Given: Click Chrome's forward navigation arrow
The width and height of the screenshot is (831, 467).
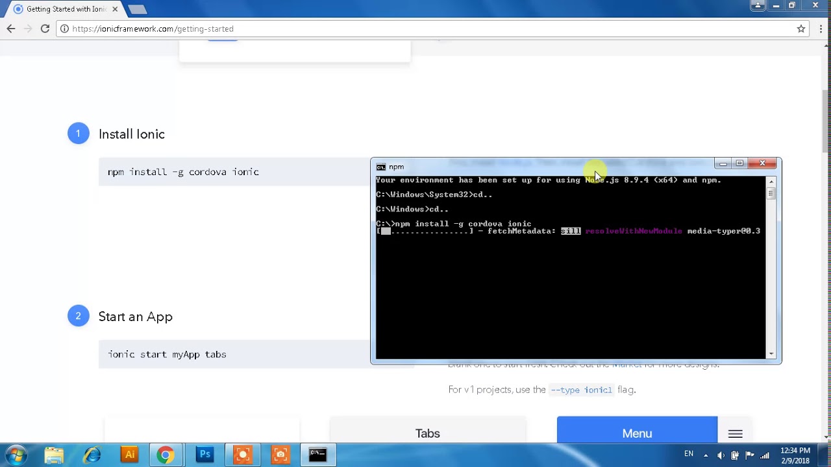Looking at the screenshot, I should tap(28, 29).
